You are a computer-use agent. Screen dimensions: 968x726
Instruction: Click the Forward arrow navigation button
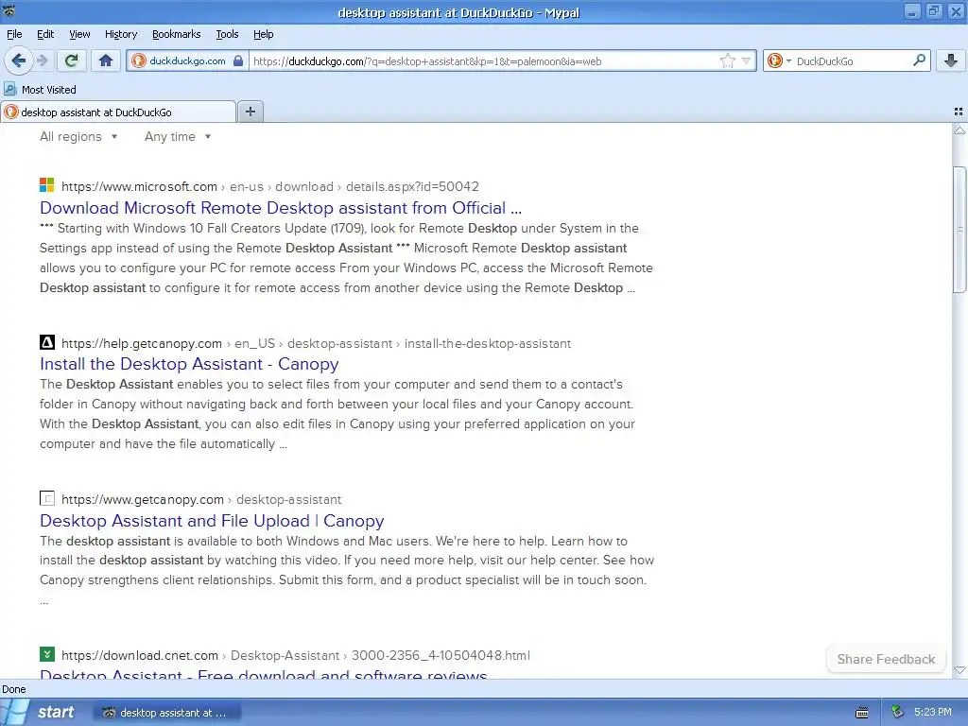42,60
